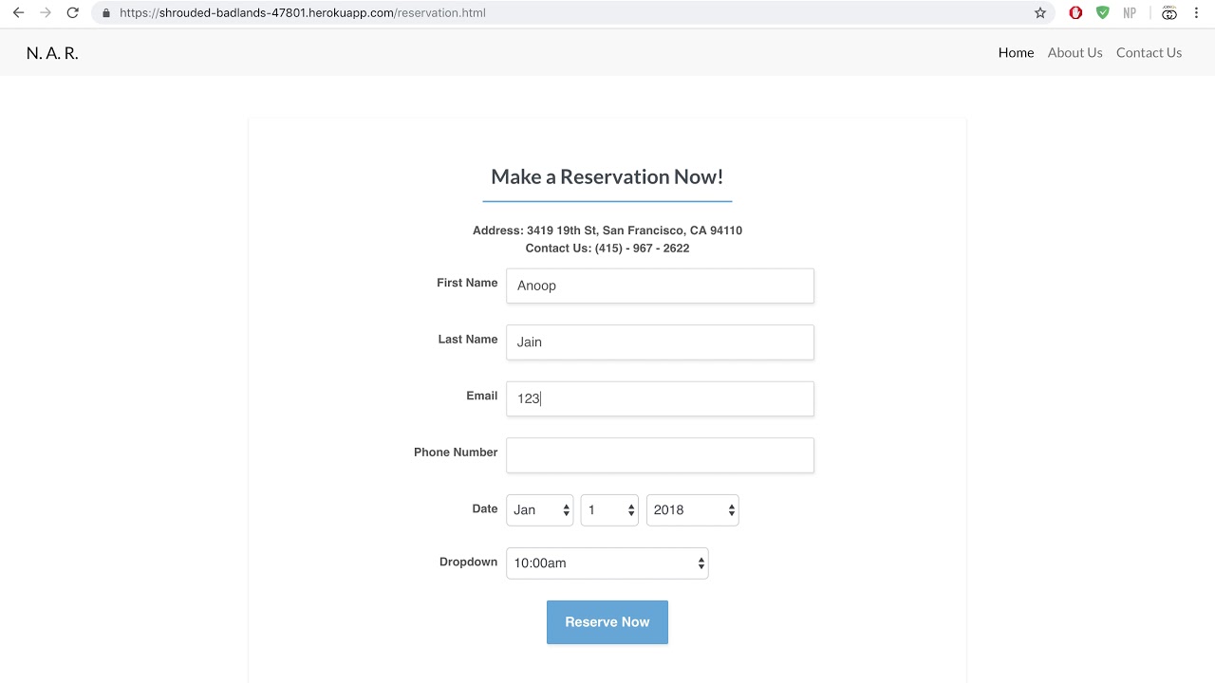This screenshot has width=1215, height=683.
Task: Open the red stop-hand ad blocker extension
Action: [1075, 13]
